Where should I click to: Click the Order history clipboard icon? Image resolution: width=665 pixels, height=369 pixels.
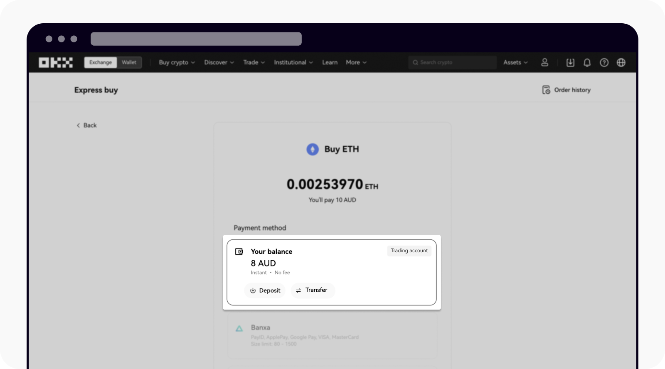tap(546, 90)
